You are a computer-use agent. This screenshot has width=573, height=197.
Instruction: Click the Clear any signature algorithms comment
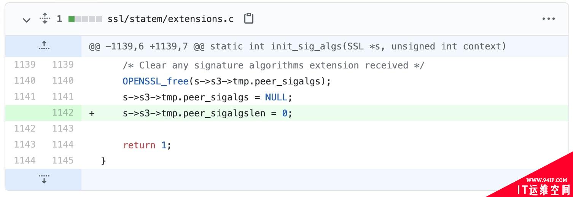(273, 65)
